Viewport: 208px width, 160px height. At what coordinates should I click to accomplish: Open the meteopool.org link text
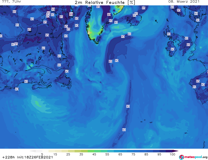coord(196,157)
